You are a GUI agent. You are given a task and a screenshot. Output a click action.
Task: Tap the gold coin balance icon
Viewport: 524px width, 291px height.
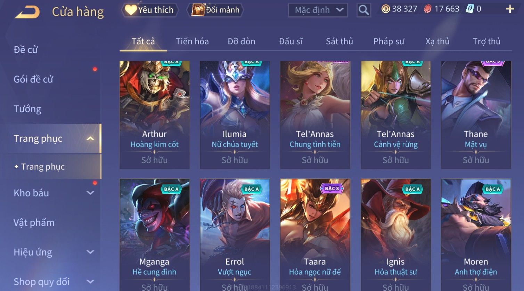click(x=386, y=9)
